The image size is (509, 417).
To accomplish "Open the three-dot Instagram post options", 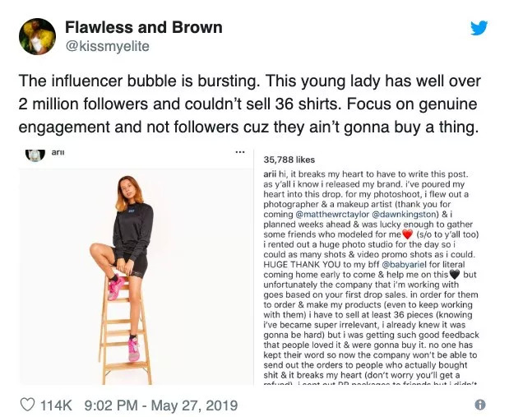I will tap(240, 153).
